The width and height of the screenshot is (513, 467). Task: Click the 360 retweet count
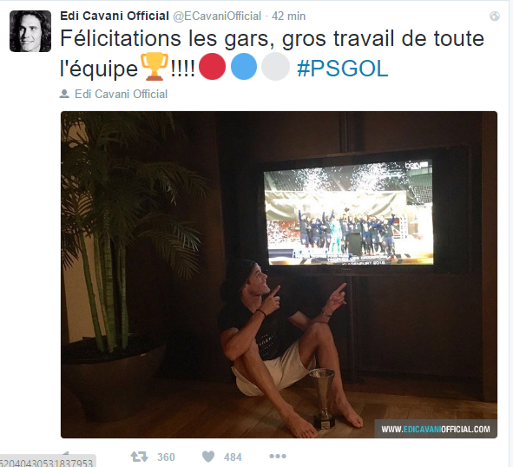tap(166, 457)
